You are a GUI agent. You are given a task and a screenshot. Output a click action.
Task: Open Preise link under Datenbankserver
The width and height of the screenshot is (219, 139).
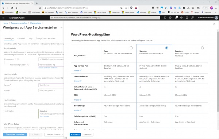point(78,81)
